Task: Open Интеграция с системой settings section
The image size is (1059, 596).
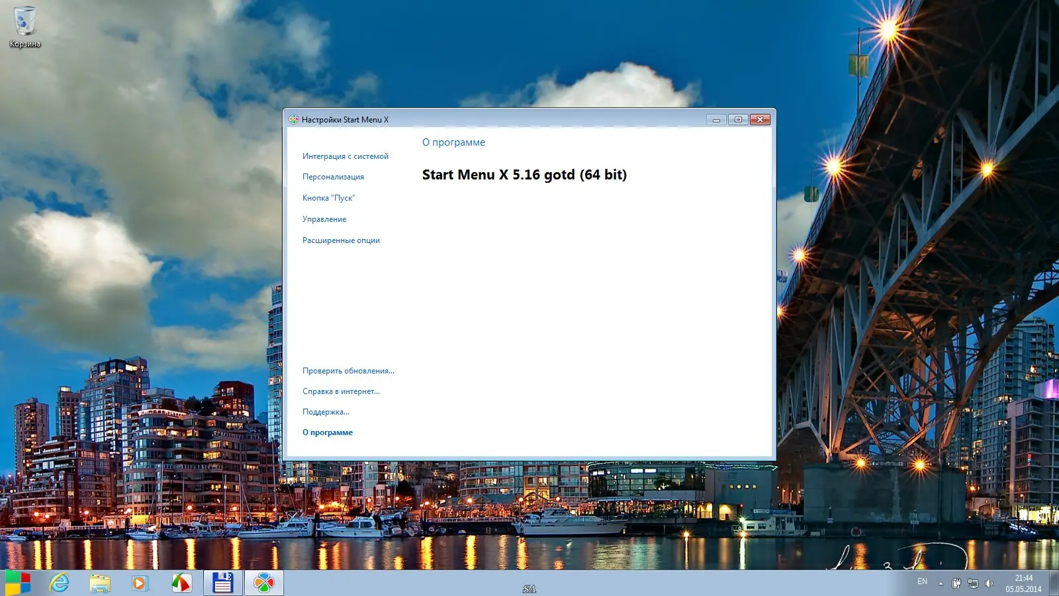Action: pos(345,156)
